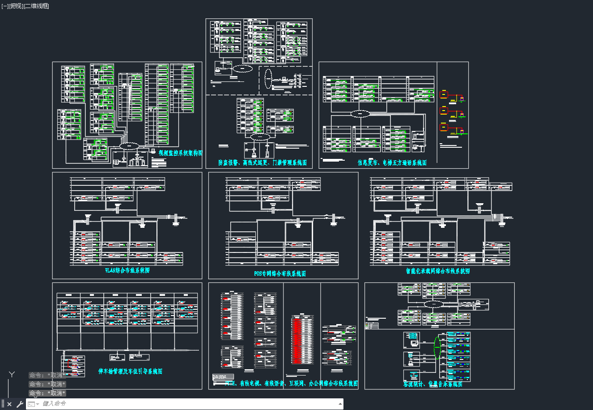Select the FTTH、有线电视 综合布线系统图 title text

[x=292, y=384]
